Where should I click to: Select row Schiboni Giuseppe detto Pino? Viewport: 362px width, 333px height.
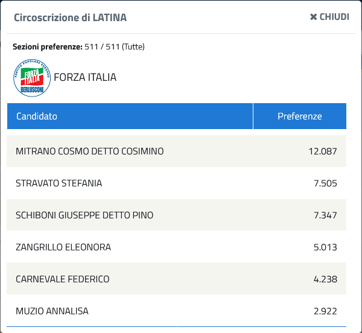pyautogui.click(x=176, y=215)
